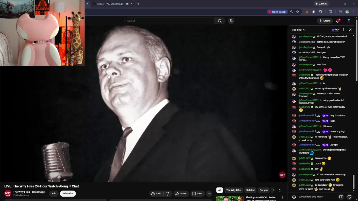The width and height of the screenshot is (358, 201).
Task: Click chat message 'working on setting up a new tablet'
Action: coord(322,151)
